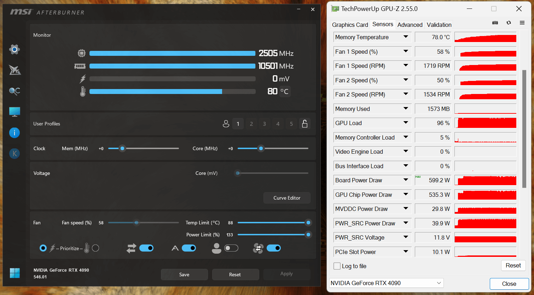Screen dimensions: 534x295
Task: Open the Fan 1 Speed (RPM) dropdown
Action: (x=406, y=65)
